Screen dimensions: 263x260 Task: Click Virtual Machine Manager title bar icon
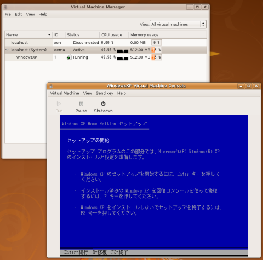click(6, 7)
